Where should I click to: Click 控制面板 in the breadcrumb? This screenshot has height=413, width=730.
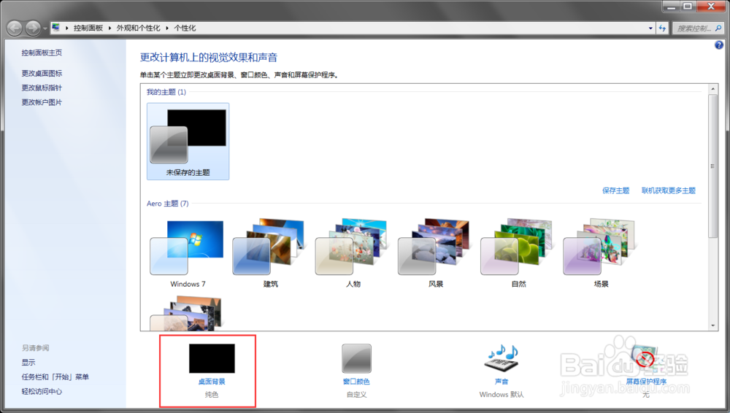tap(88, 28)
